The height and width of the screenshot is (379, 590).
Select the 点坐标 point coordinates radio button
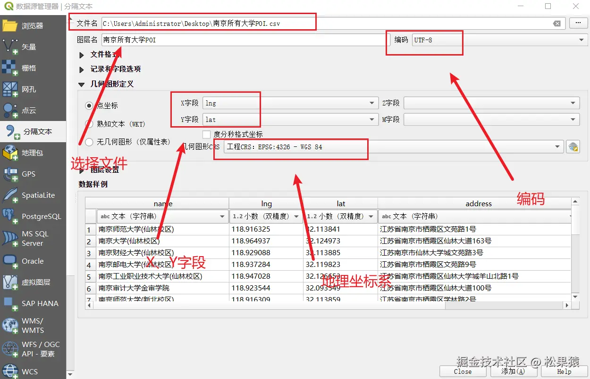click(x=89, y=106)
